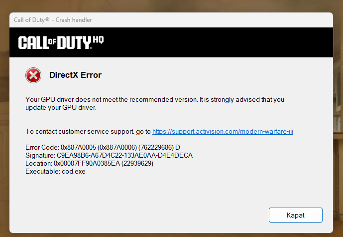Click the "Location: 0x00007FF90A0385EA" line

pyautogui.click(x=89, y=163)
